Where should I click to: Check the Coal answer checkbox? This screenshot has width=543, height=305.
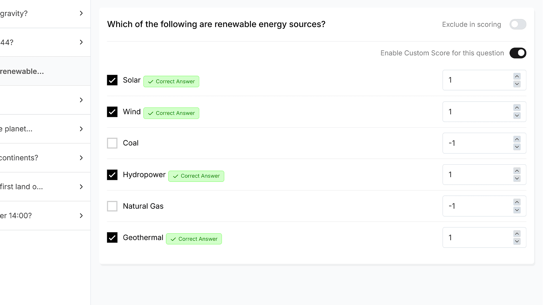coord(112,143)
